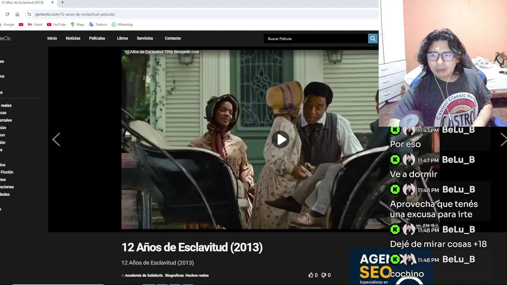Open the WhatsApp bookmark

(122, 25)
